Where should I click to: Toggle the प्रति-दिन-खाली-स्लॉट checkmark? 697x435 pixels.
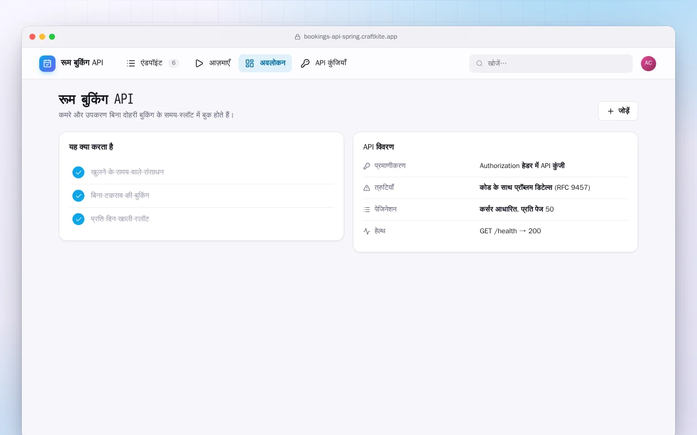coord(78,219)
